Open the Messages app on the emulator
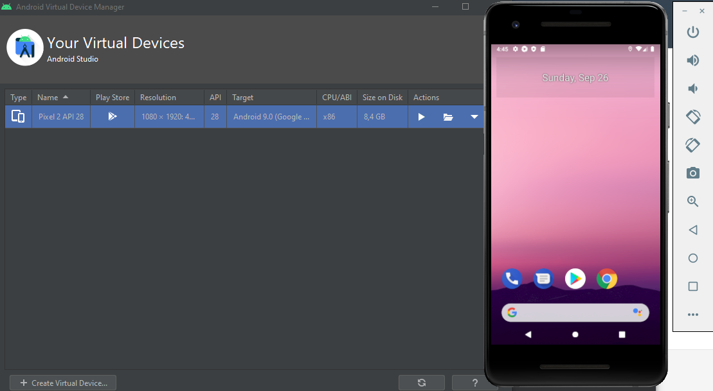Image resolution: width=713 pixels, height=391 pixels. [x=543, y=279]
